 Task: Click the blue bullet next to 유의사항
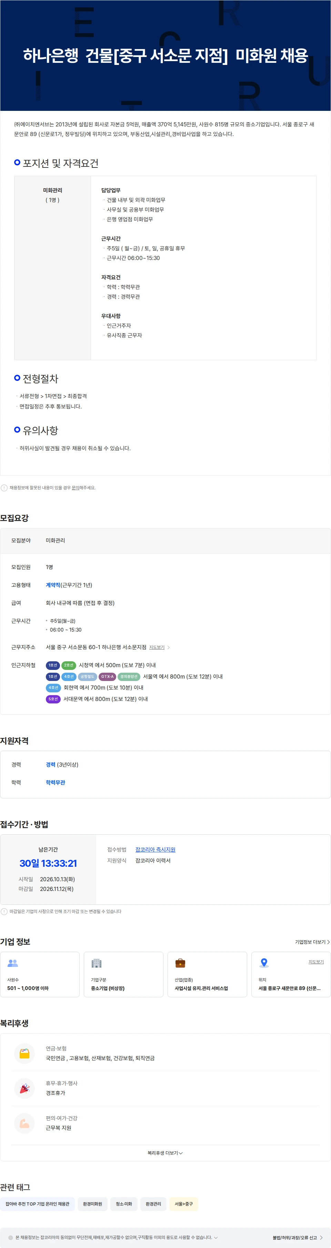pos(18,429)
